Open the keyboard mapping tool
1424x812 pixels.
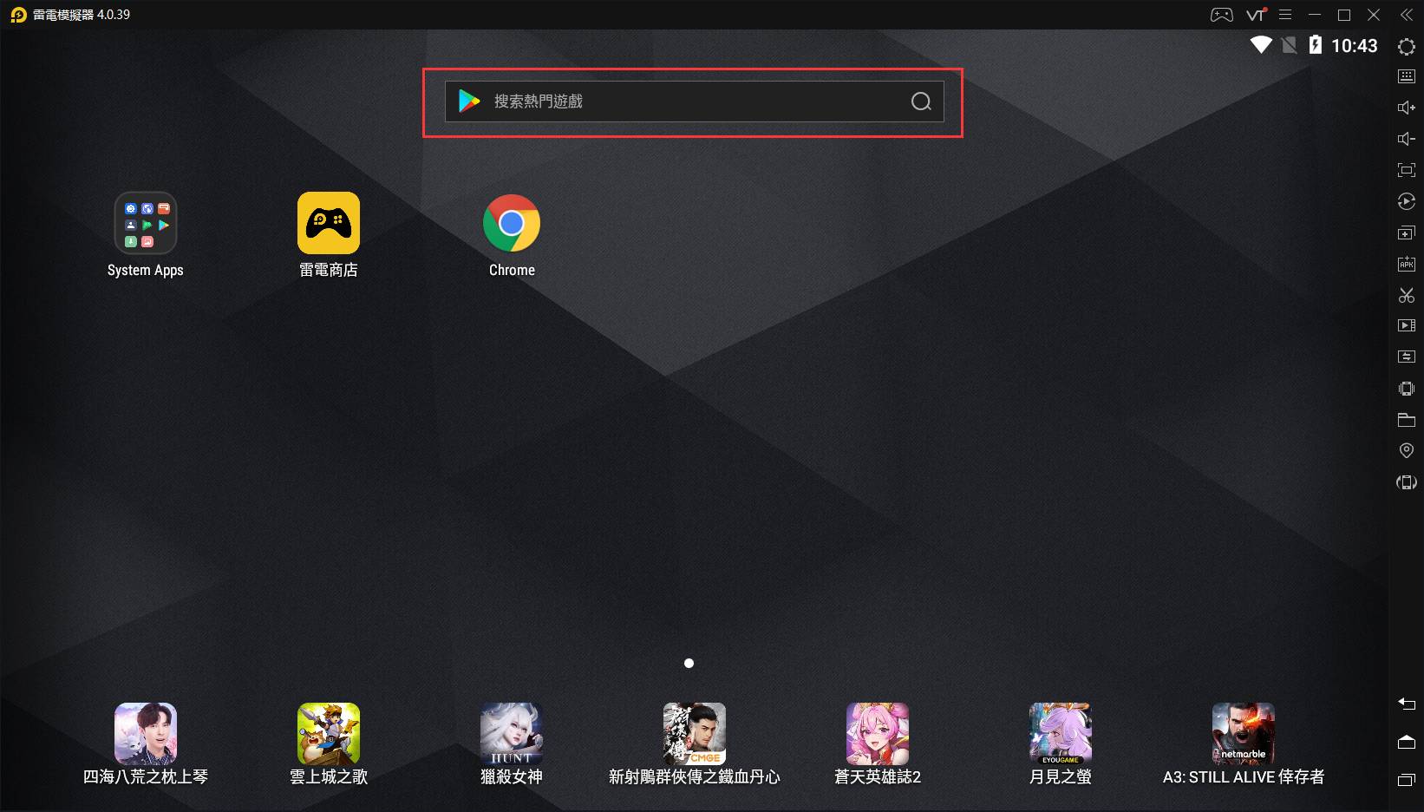pos(1406,76)
